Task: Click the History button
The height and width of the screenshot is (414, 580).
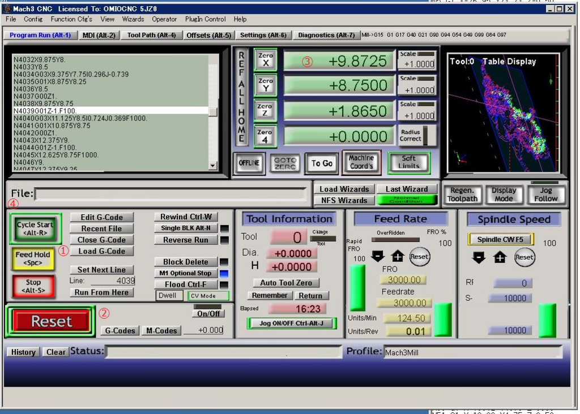Action: tap(23, 352)
